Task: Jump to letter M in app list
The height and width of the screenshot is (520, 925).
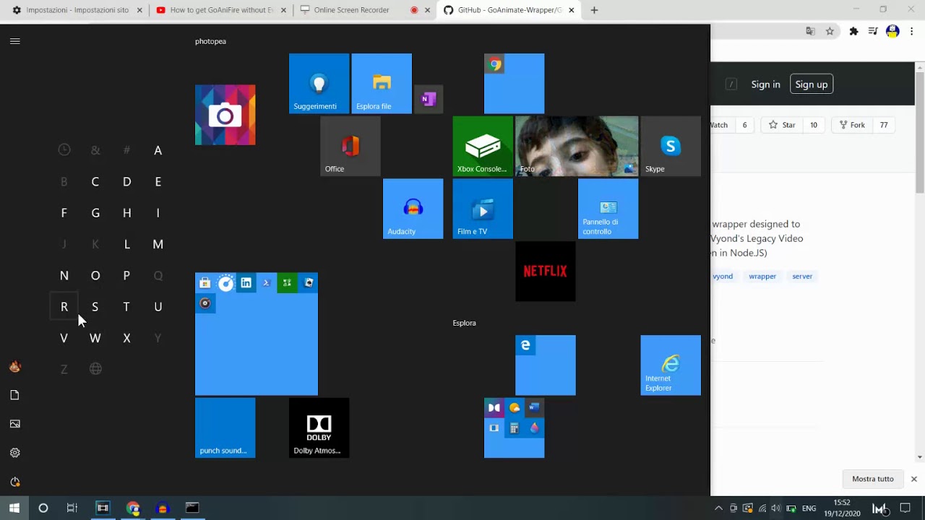Action: (x=158, y=244)
